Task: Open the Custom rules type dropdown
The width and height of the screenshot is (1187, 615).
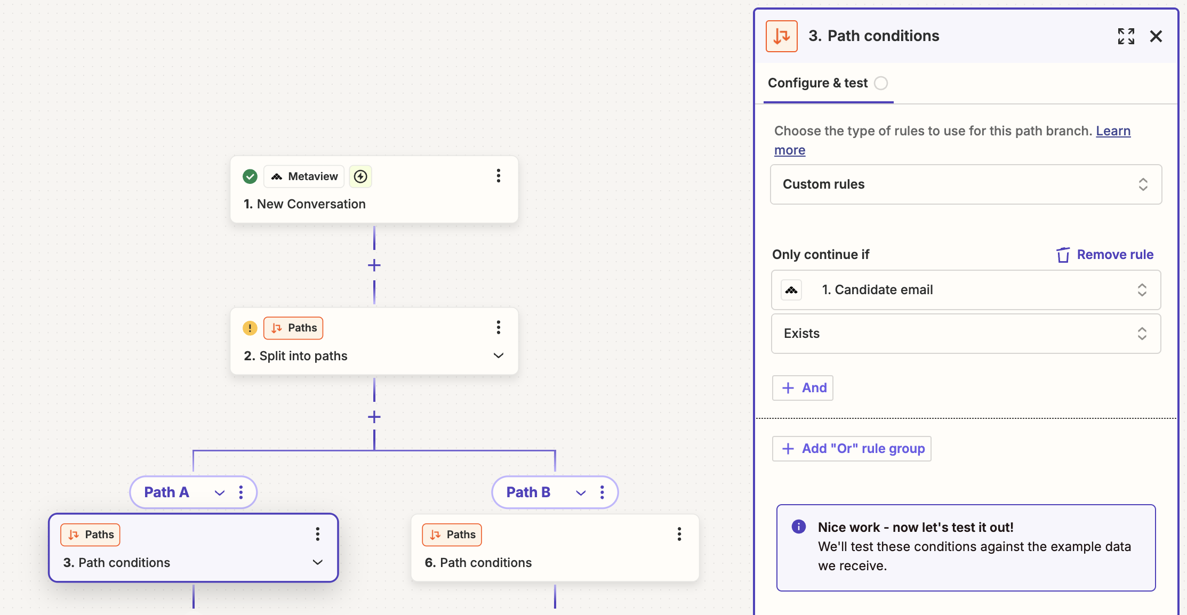Action: [x=966, y=184]
